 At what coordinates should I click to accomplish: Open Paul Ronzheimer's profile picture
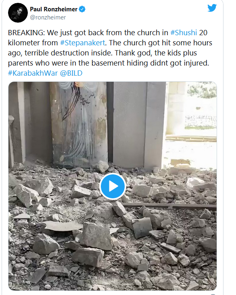pos(18,13)
